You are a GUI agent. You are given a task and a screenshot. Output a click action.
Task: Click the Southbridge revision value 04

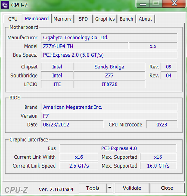[x=169, y=75]
